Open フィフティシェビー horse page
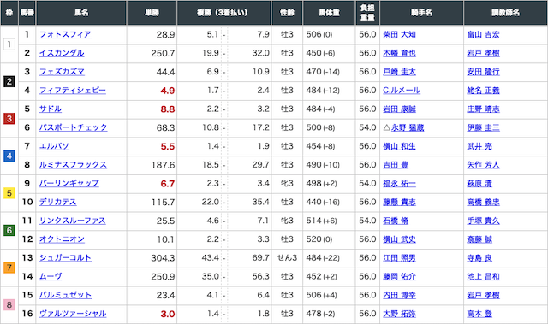The image size is (548, 324). click(x=72, y=91)
